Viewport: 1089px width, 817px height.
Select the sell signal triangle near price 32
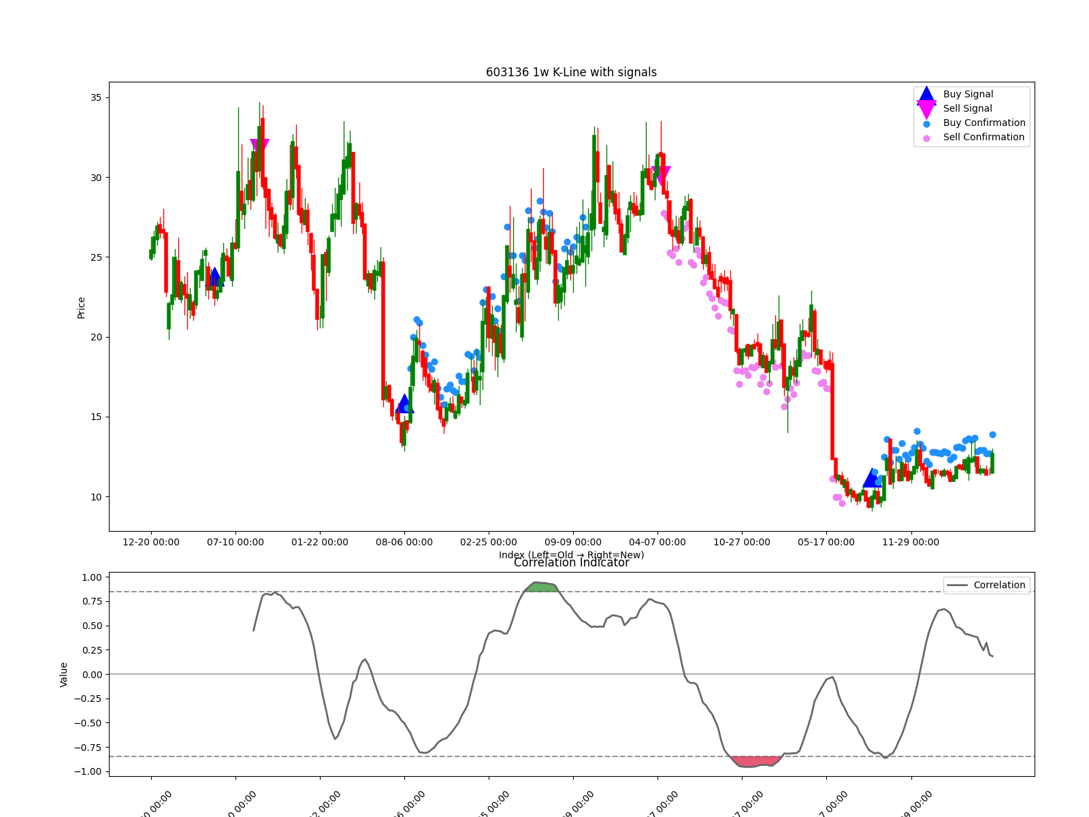259,148
